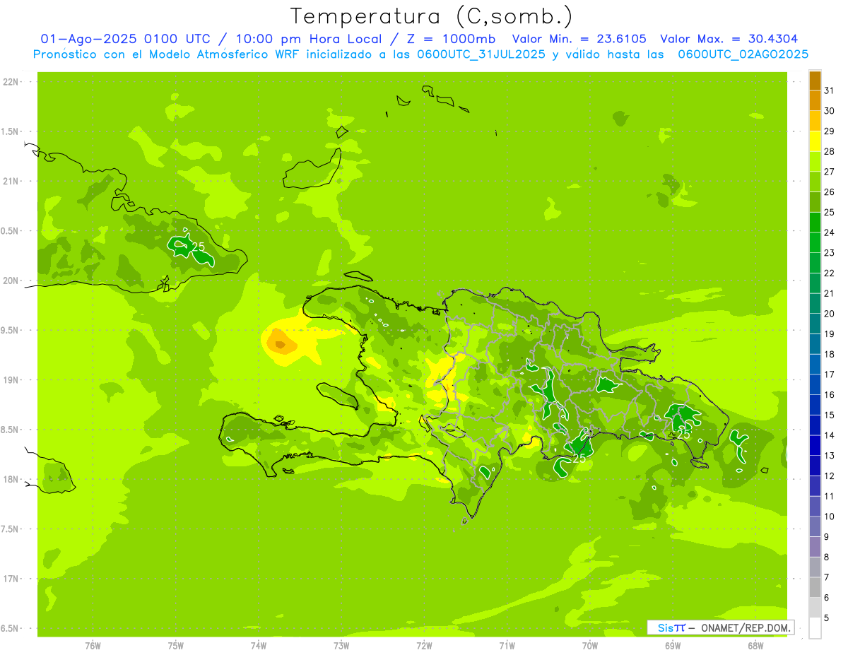Click the grey swatch between 6 and 7
This screenshot has width=848, height=655.
(815, 587)
